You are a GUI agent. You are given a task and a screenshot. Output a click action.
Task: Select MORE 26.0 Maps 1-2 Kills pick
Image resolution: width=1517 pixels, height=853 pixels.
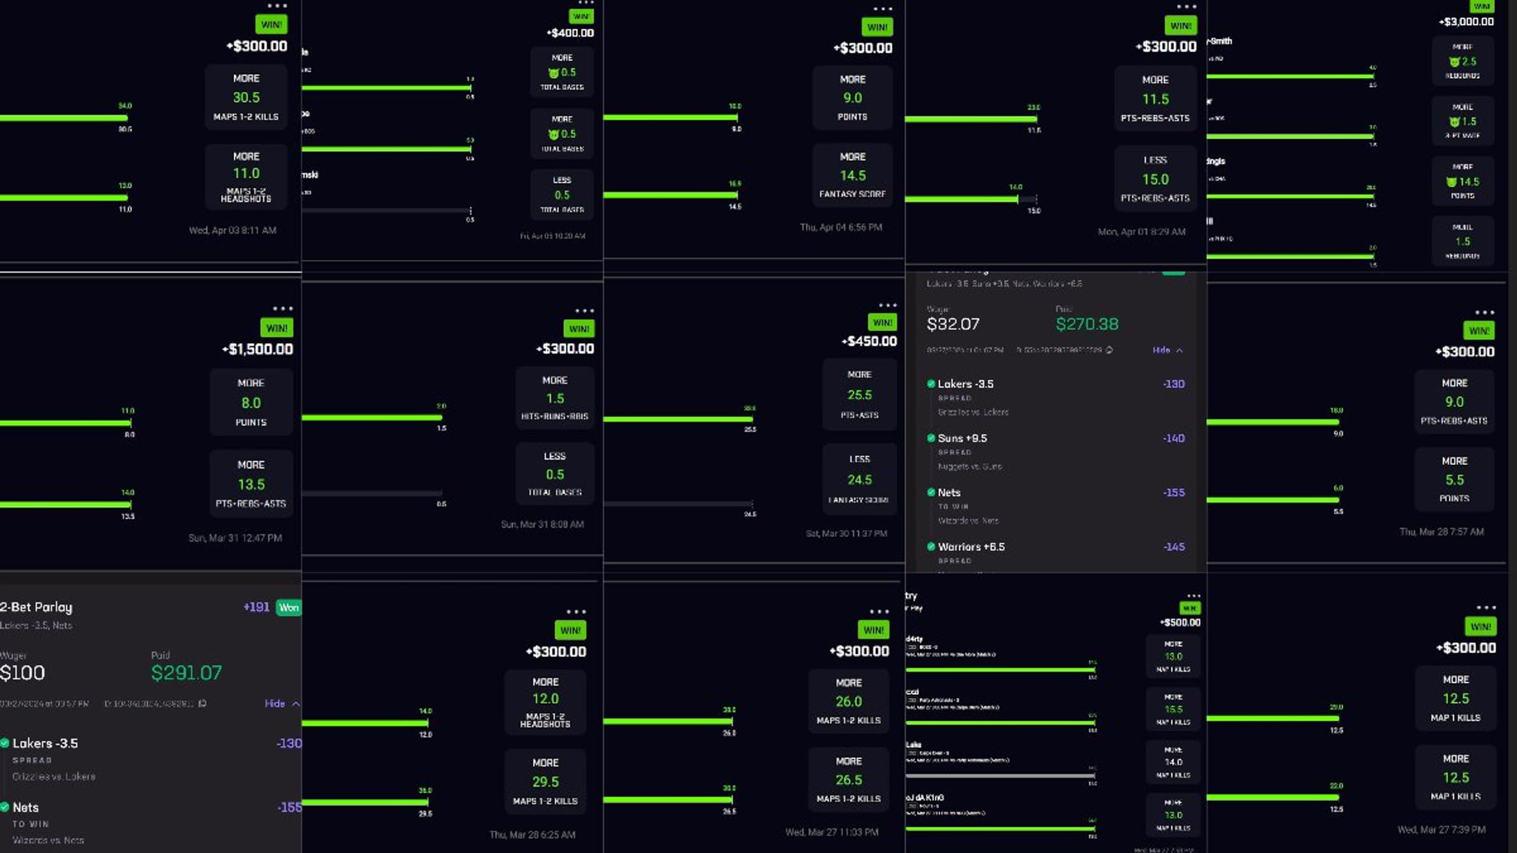click(x=849, y=701)
